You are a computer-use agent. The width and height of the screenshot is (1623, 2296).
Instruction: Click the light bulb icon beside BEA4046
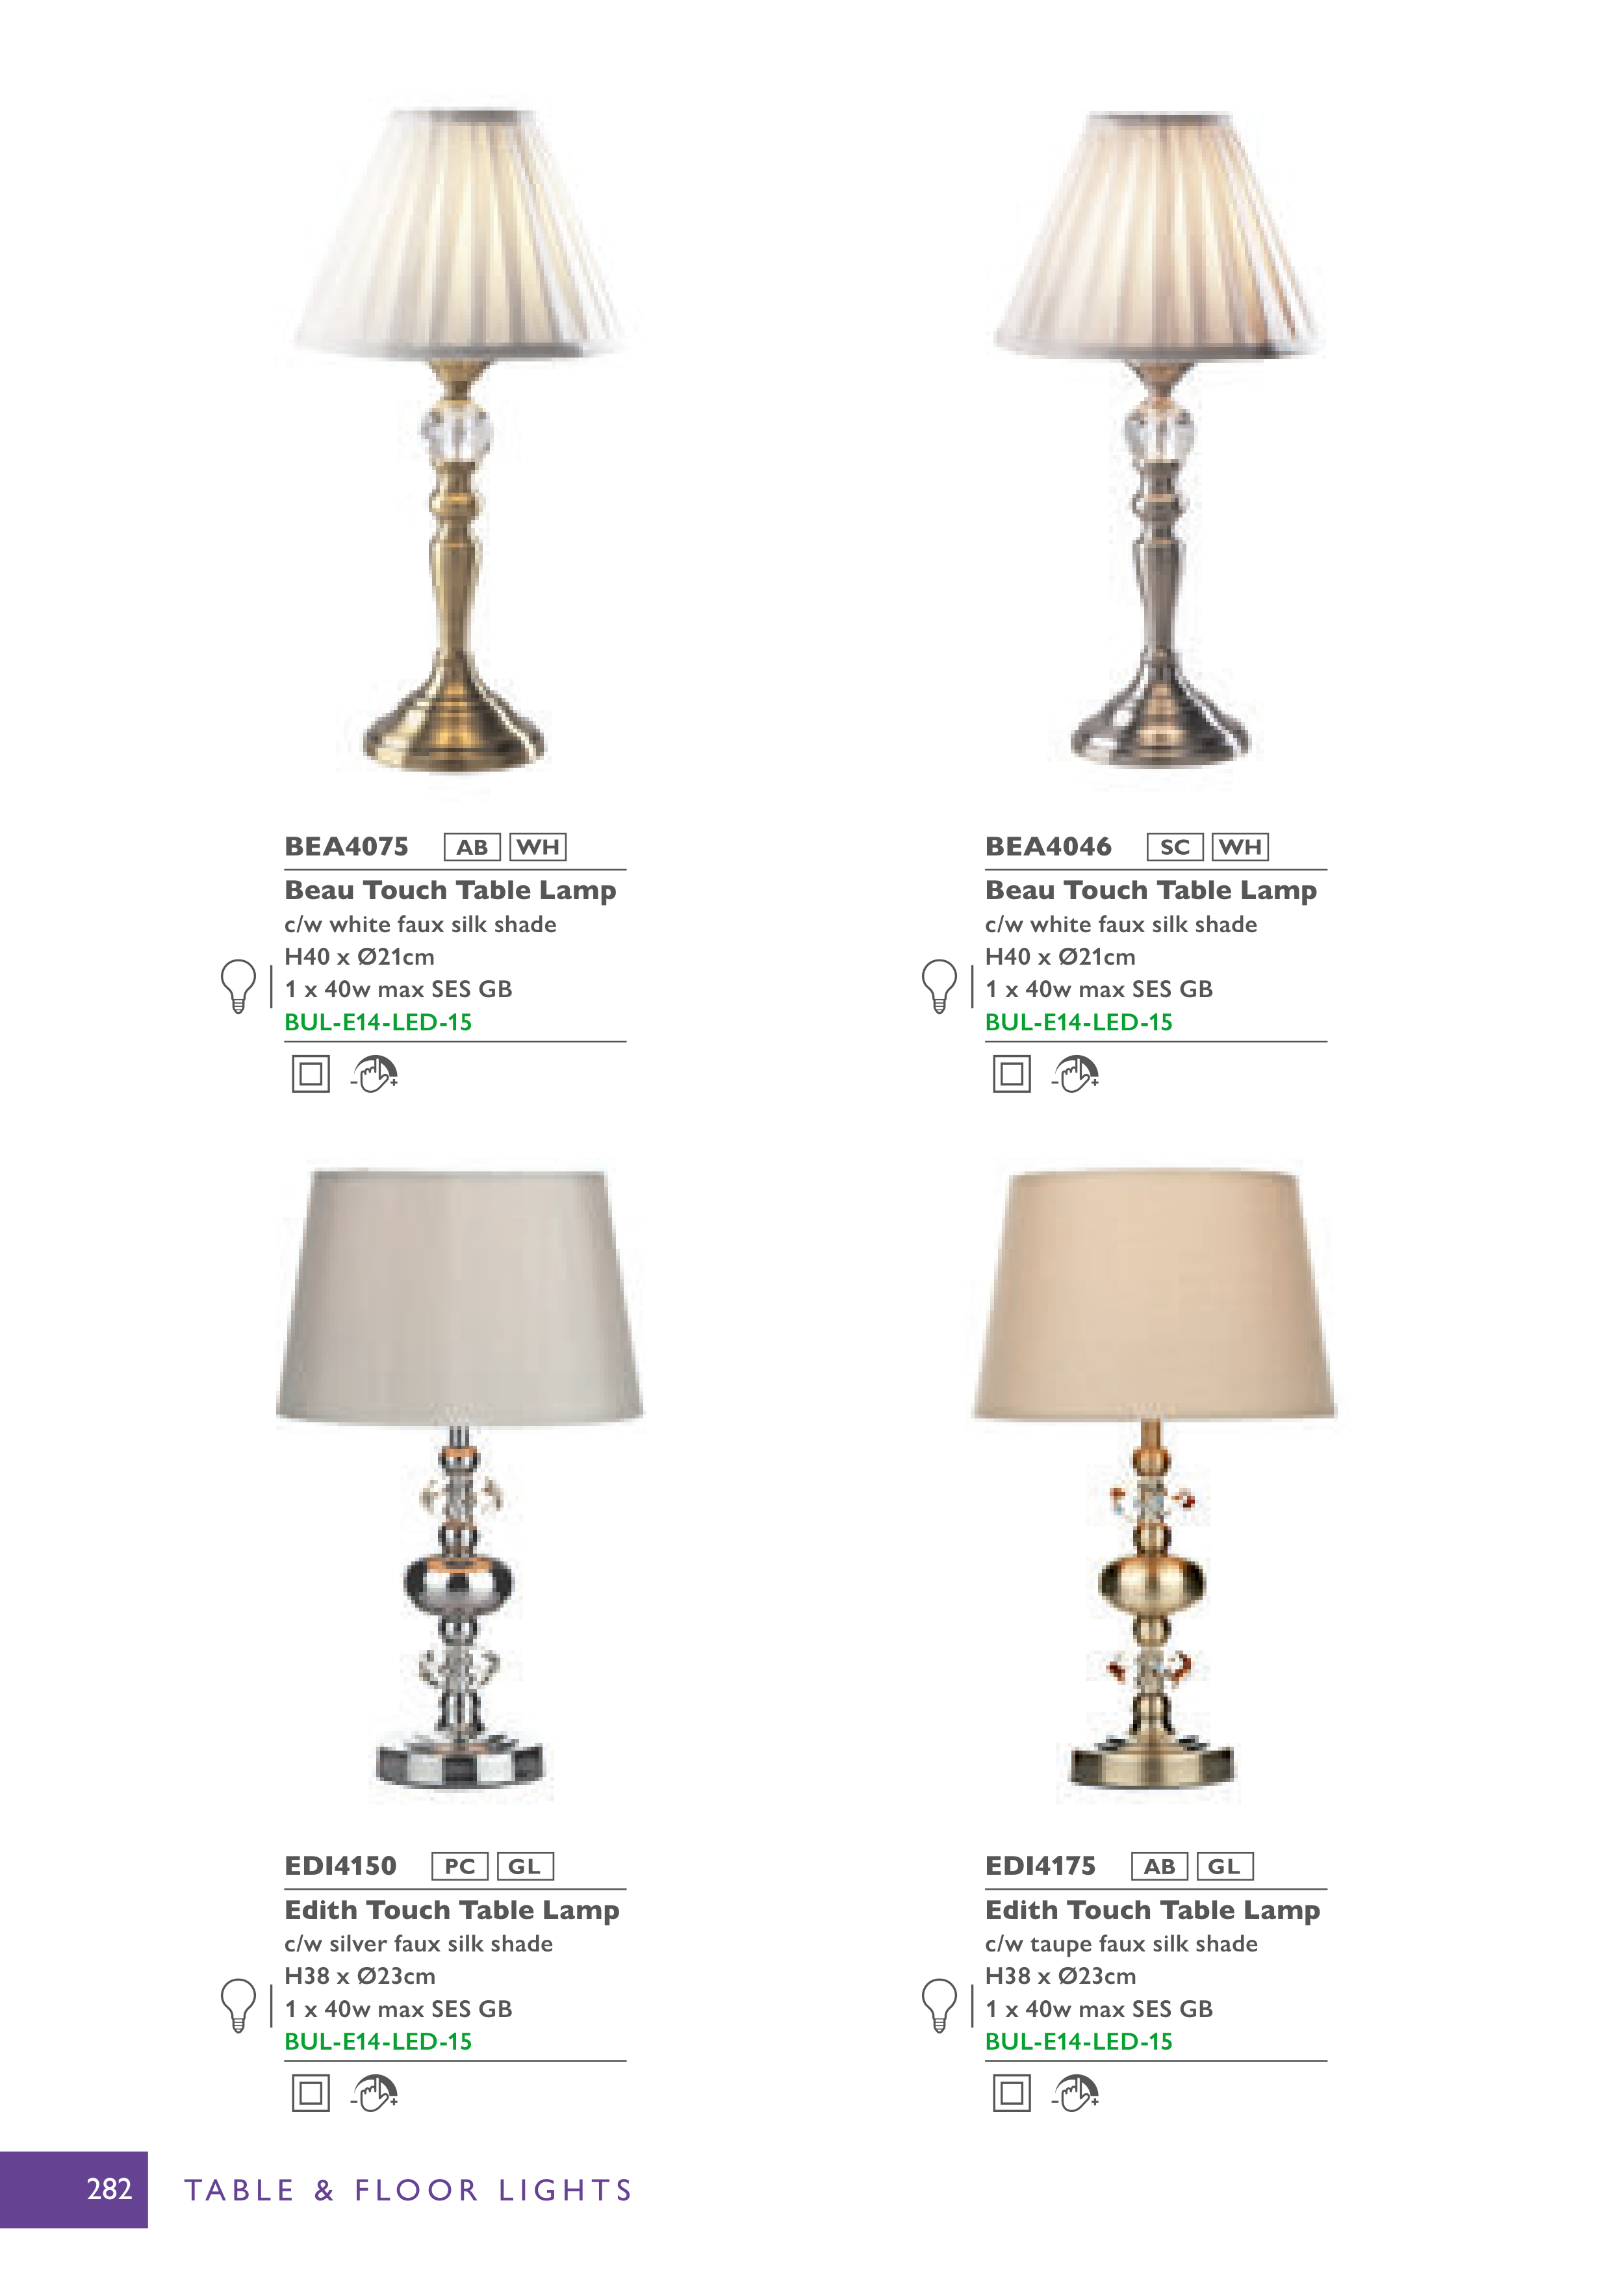pyautogui.click(x=938, y=986)
